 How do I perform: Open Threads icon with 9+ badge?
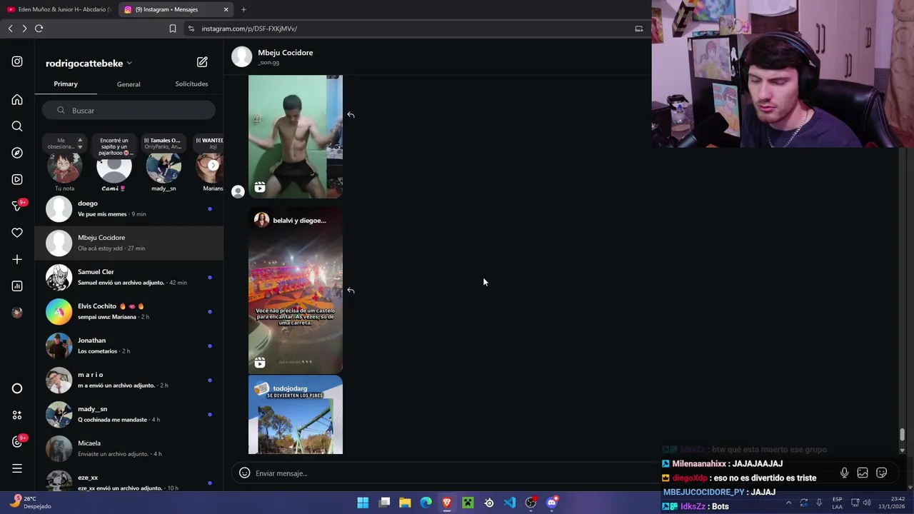(x=19, y=441)
